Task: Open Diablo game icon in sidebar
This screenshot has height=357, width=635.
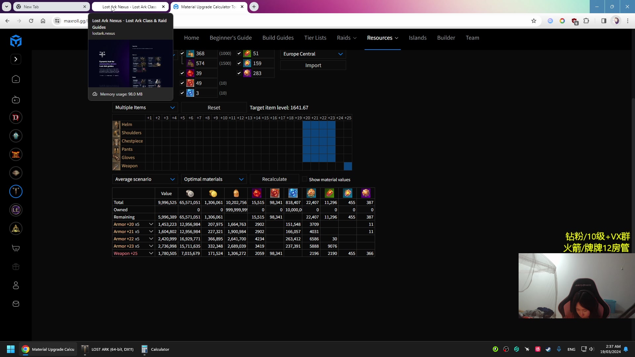Action: [16, 117]
